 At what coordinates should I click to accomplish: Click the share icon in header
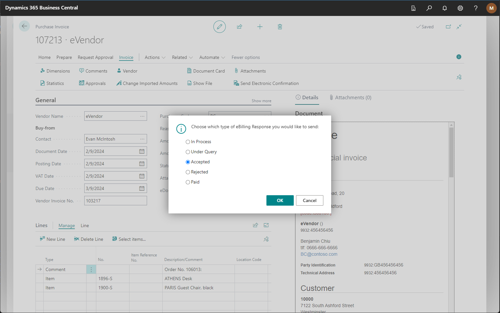[240, 27]
